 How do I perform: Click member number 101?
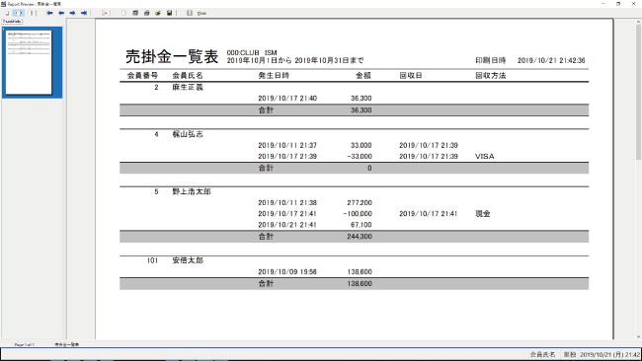[x=152, y=260]
